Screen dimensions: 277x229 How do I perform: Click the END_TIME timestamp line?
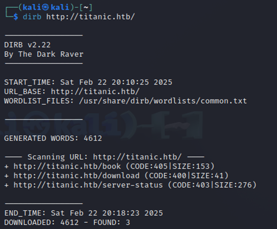tap(84, 213)
